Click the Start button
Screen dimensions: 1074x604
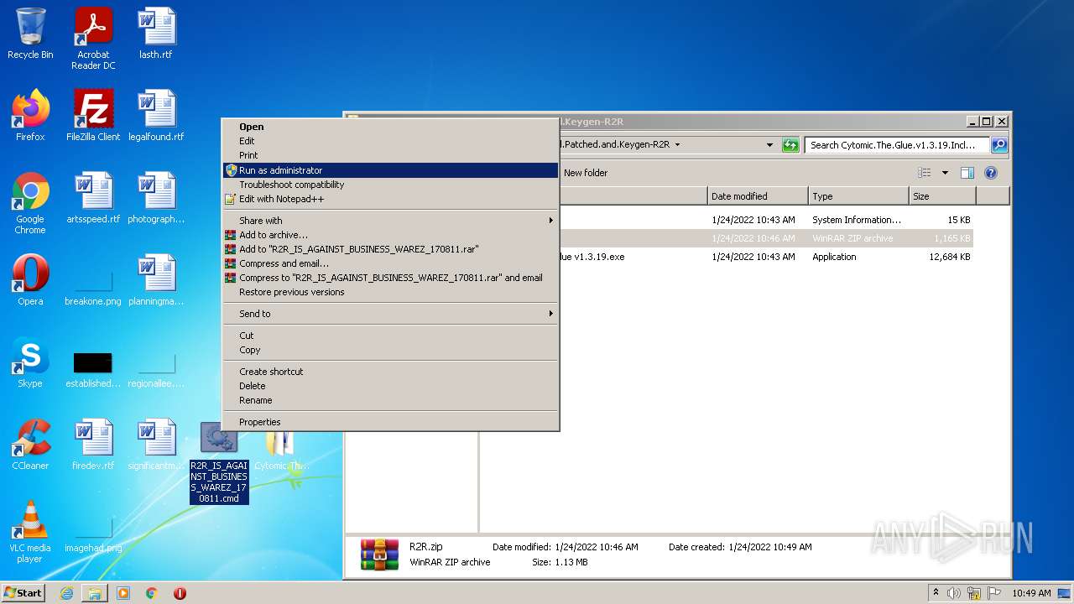click(x=23, y=593)
